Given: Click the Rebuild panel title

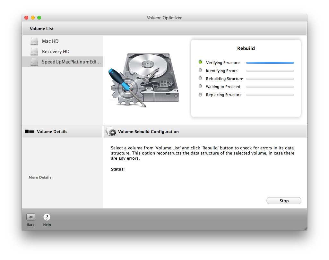Looking at the screenshot, I should click(246, 48).
